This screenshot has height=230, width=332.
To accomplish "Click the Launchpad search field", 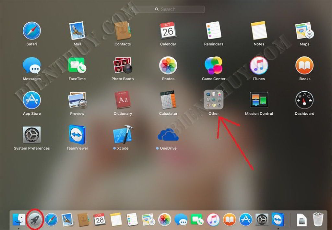I will 168,9.
